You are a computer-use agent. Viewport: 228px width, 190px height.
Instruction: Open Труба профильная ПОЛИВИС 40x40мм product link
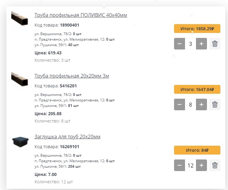coord(81,15)
